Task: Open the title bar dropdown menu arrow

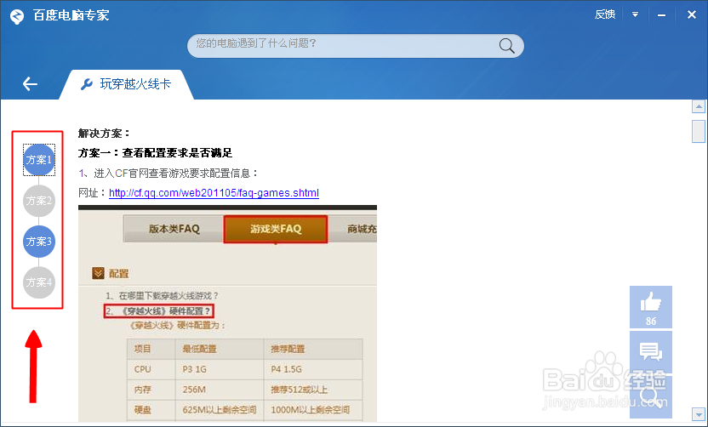Action: pos(636,15)
